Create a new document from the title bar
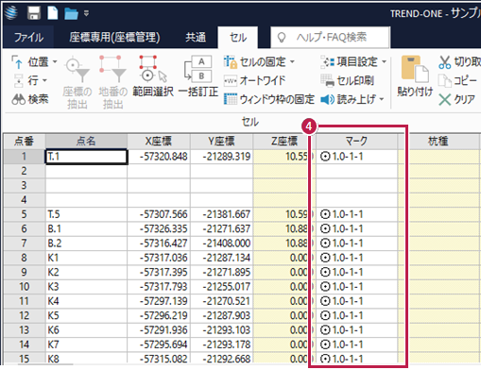The image size is (481, 370). [x=53, y=13]
